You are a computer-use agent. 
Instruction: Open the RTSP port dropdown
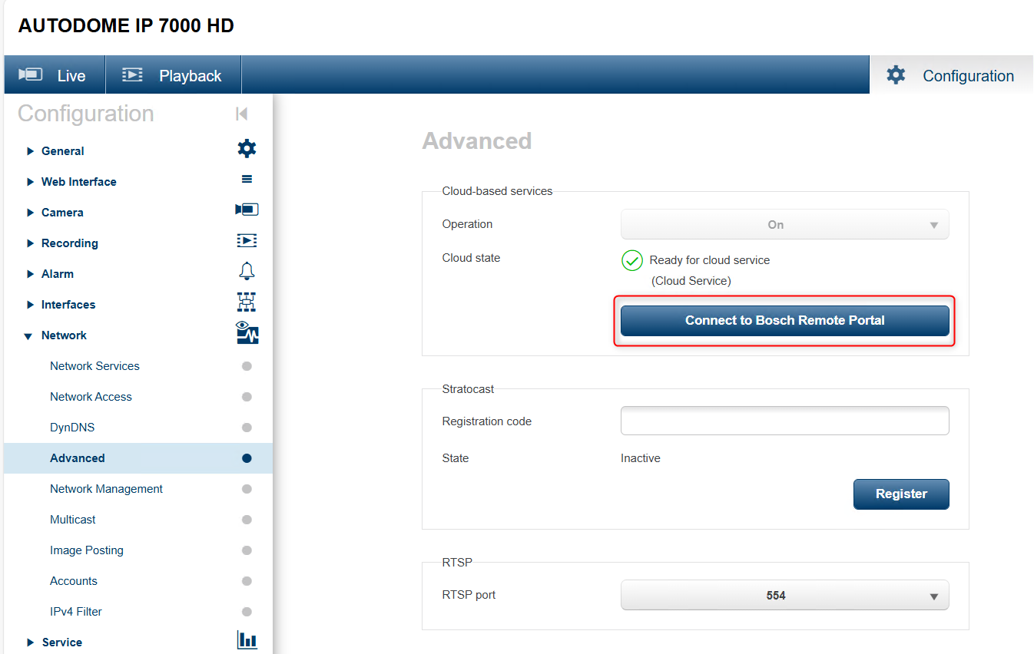(784, 596)
